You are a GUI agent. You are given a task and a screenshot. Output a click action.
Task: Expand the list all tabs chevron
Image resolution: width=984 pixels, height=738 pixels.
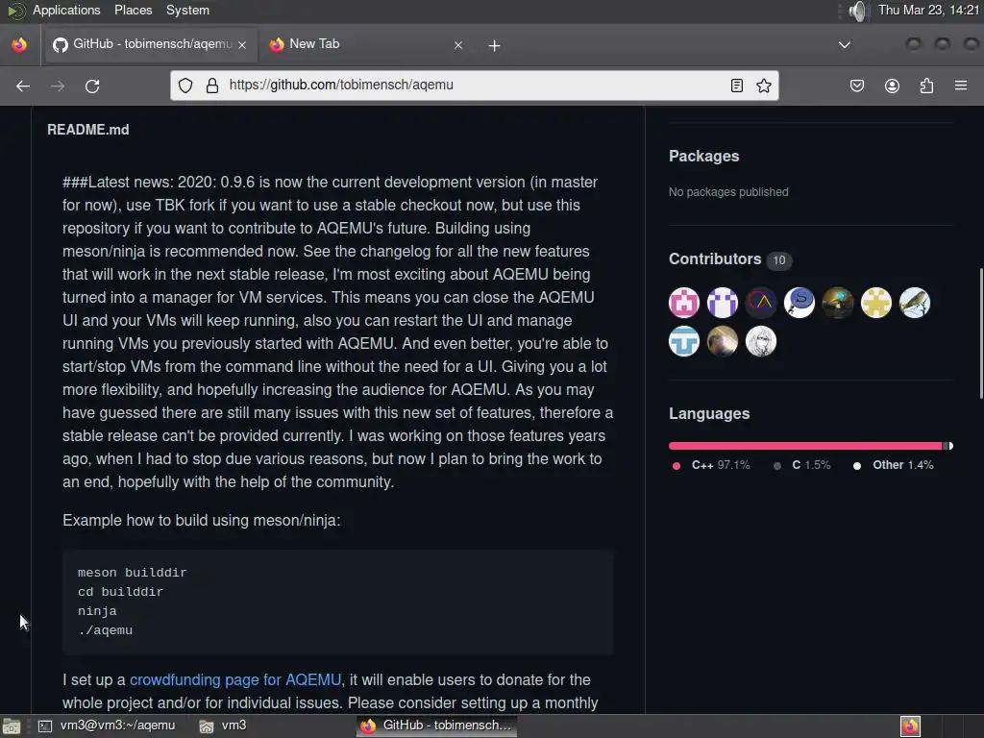pos(845,45)
